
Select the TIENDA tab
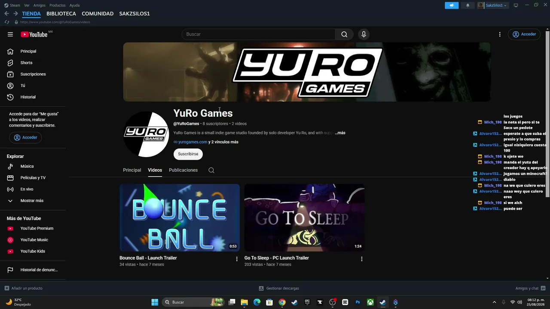point(31,14)
